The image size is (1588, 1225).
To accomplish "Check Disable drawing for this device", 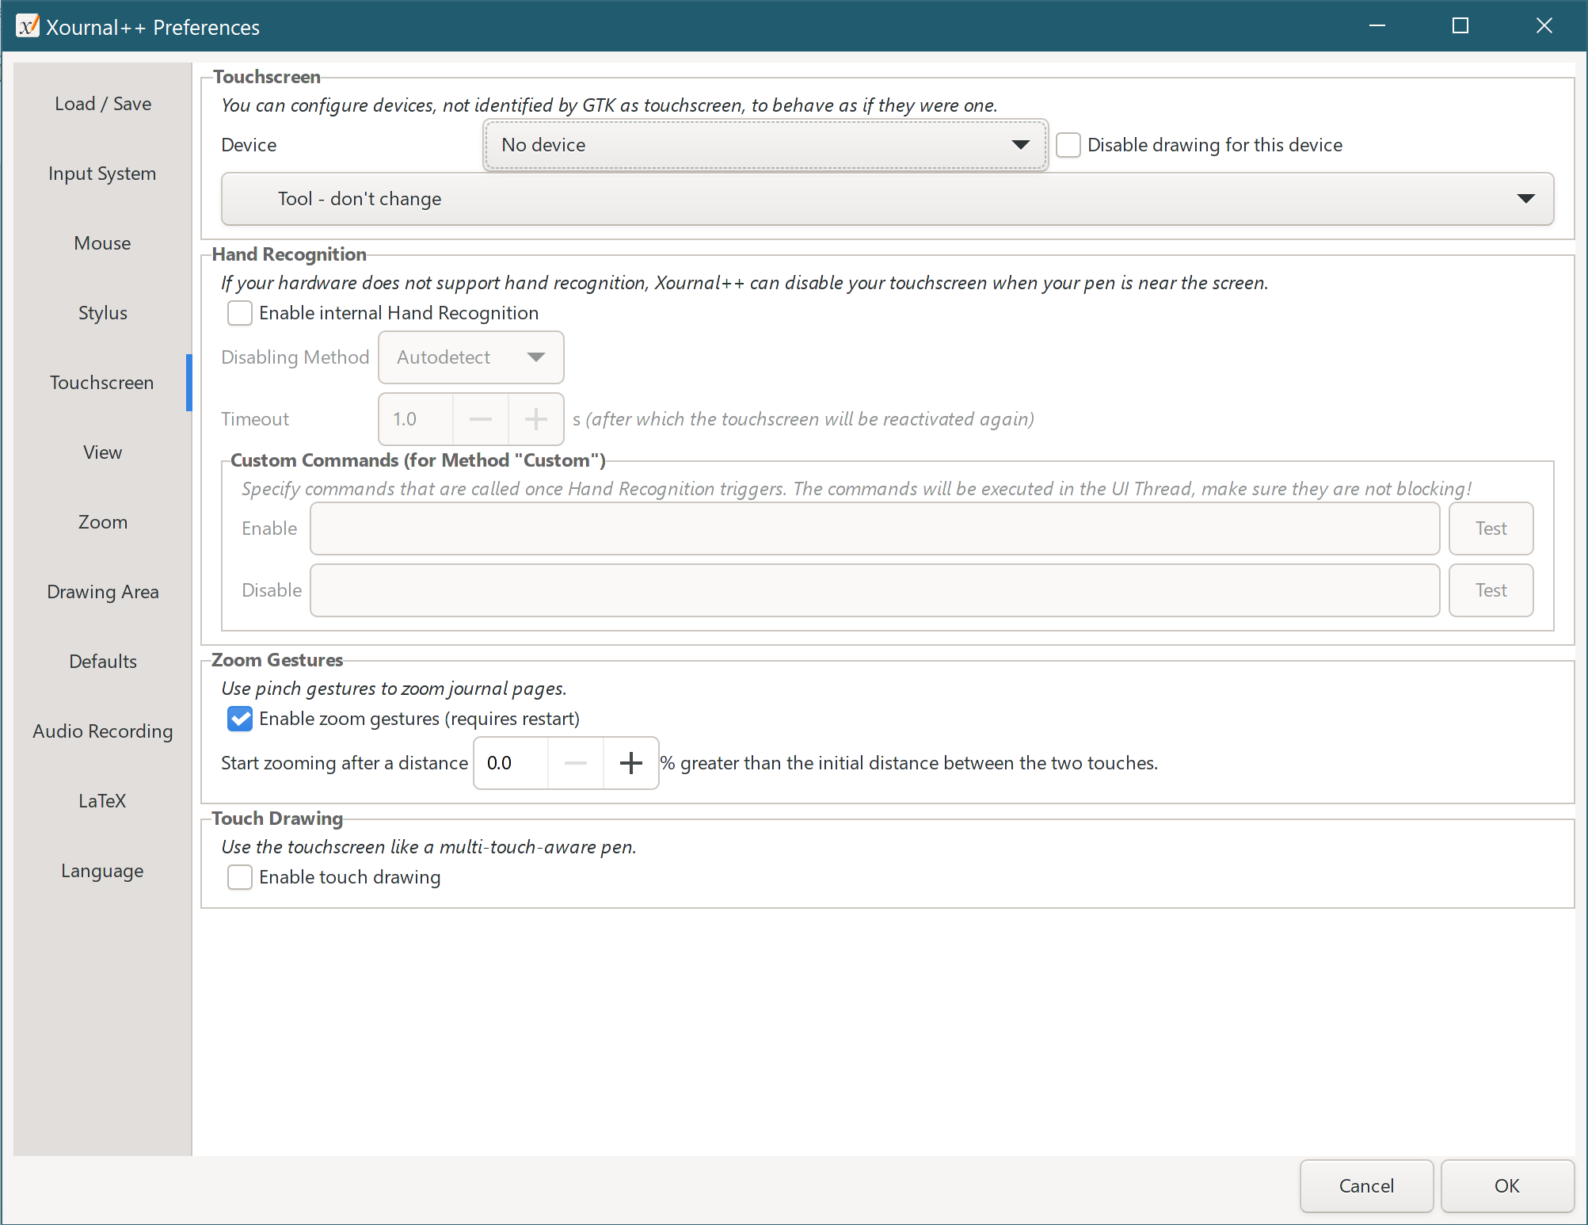I will click(1068, 144).
